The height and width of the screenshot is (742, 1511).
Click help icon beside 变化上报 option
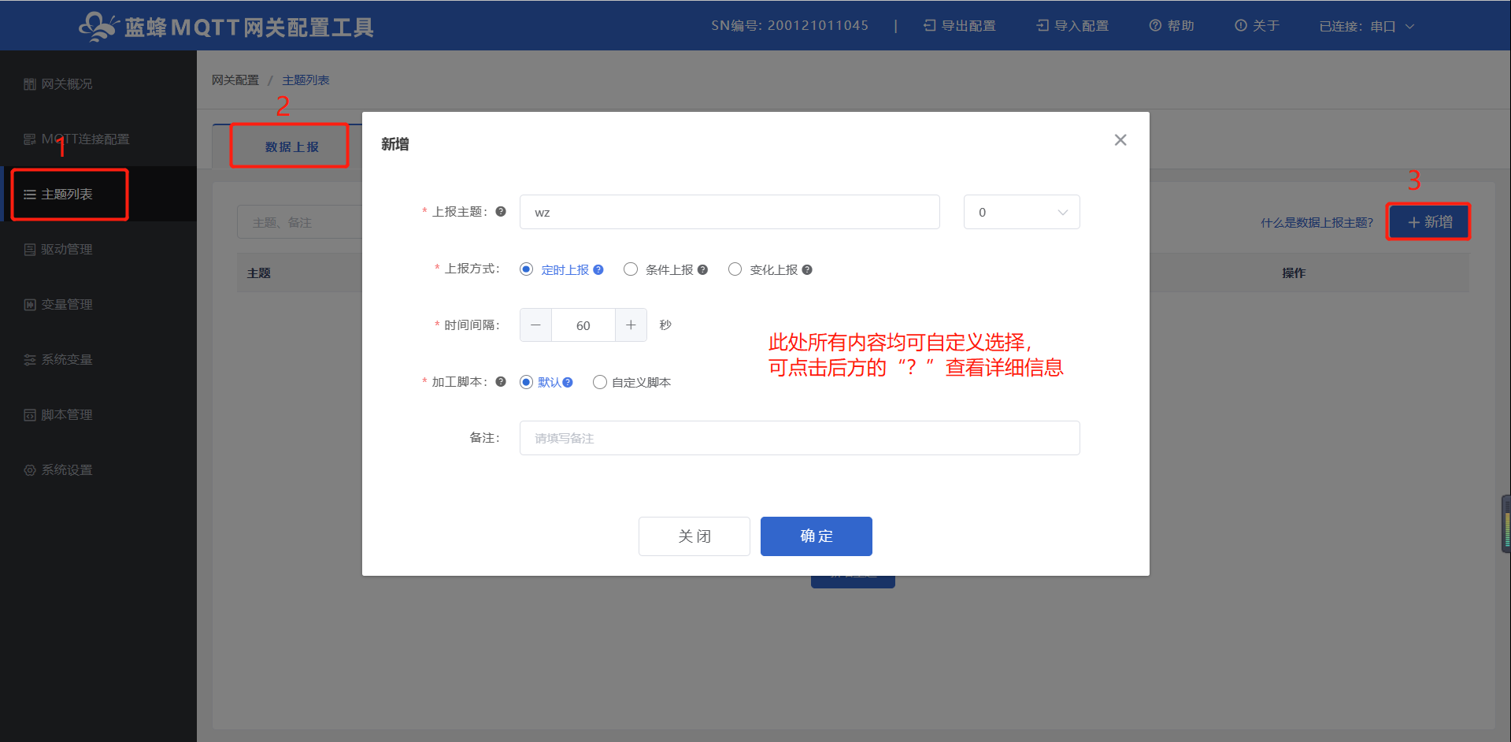coord(807,269)
